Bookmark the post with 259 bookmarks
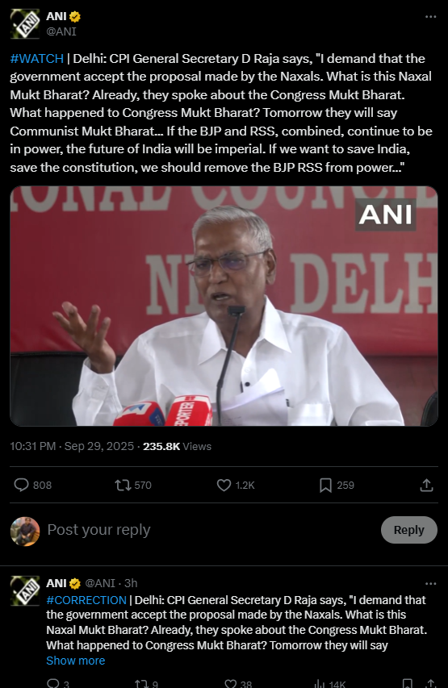 click(x=325, y=485)
